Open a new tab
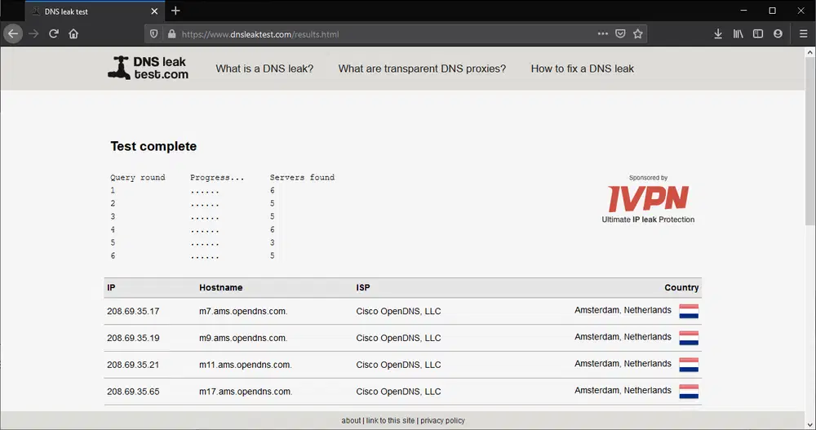Viewport: 816px width, 430px height. pos(175,11)
